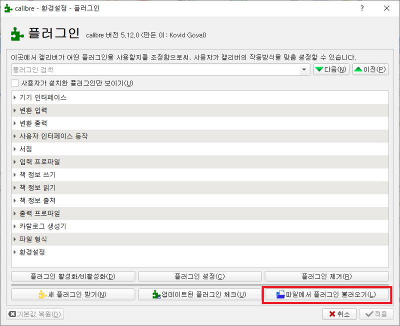Expand the 파일 형식 category
The image size is (400, 326).
[x=15, y=239]
